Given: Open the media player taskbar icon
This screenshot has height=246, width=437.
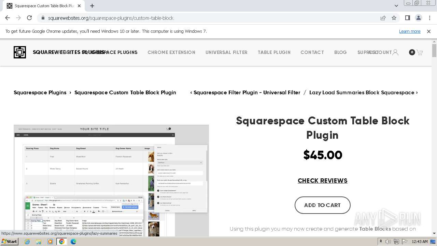Looking at the screenshot, I should 50,242.
